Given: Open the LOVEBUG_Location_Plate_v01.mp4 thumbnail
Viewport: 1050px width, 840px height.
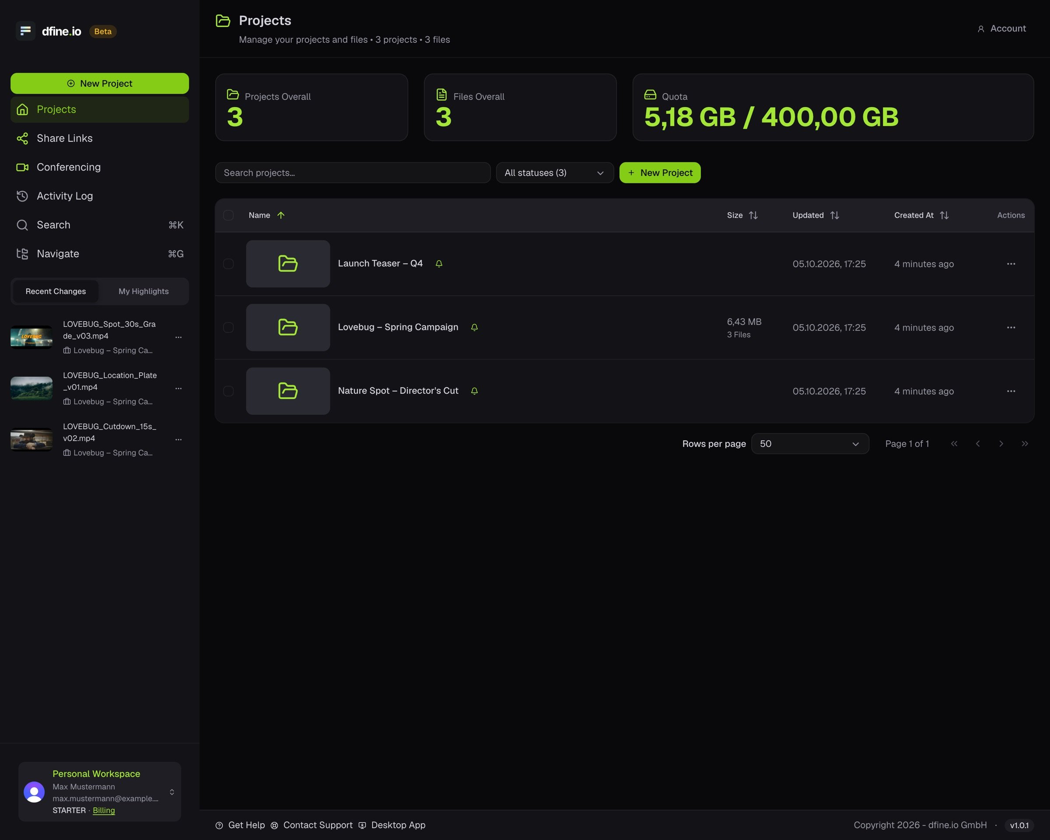Looking at the screenshot, I should click(31, 388).
